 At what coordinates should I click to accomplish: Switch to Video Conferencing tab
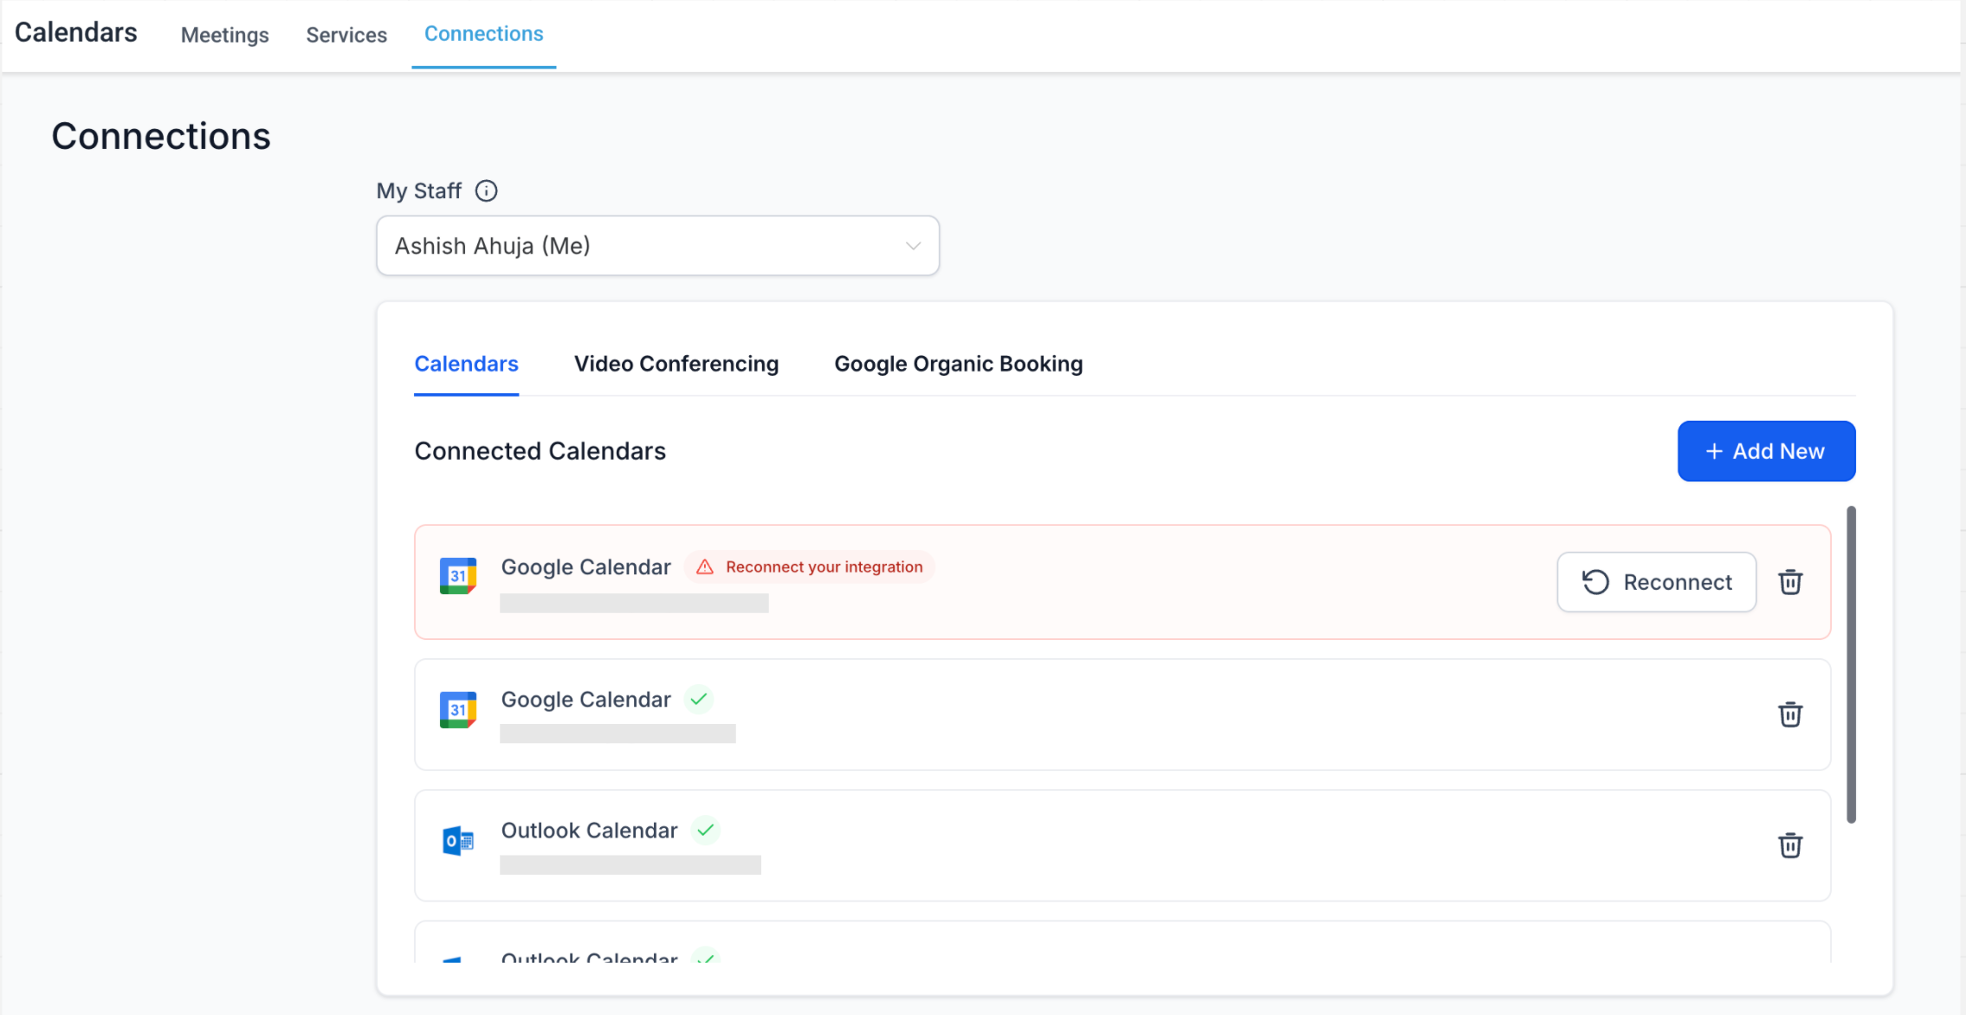pos(676,364)
